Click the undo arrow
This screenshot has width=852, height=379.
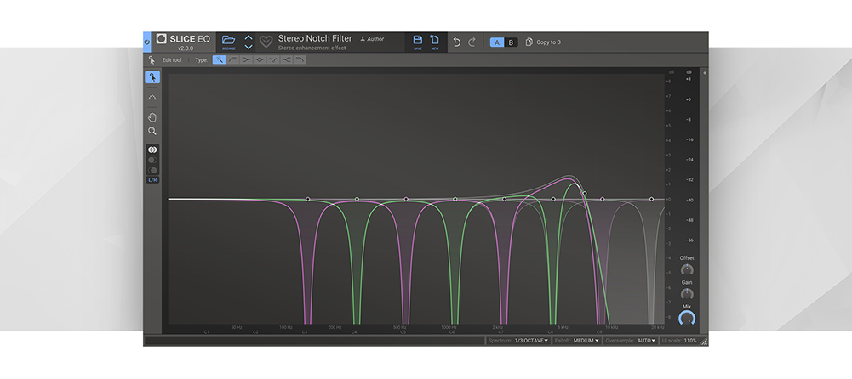click(x=457, y=42)
